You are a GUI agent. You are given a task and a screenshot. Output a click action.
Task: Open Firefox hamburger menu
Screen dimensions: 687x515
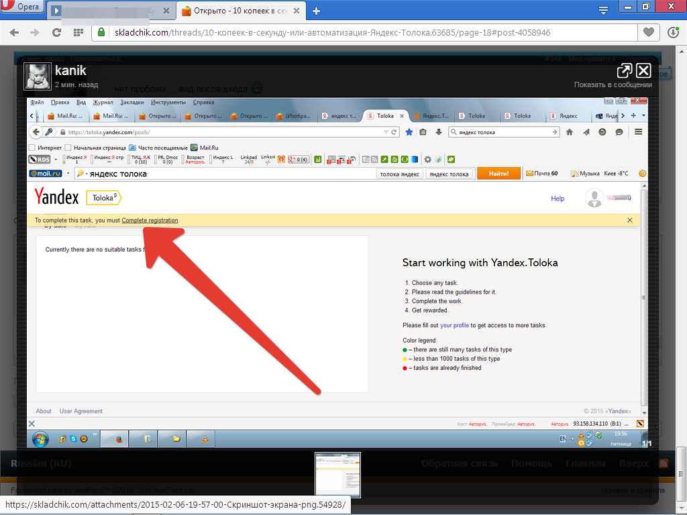point(639,132)
